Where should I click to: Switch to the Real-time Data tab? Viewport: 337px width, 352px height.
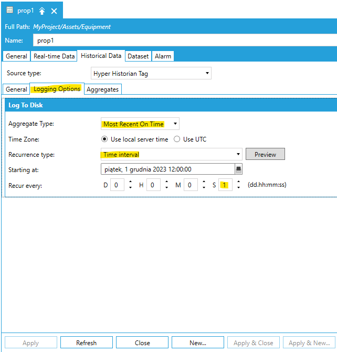54,56
